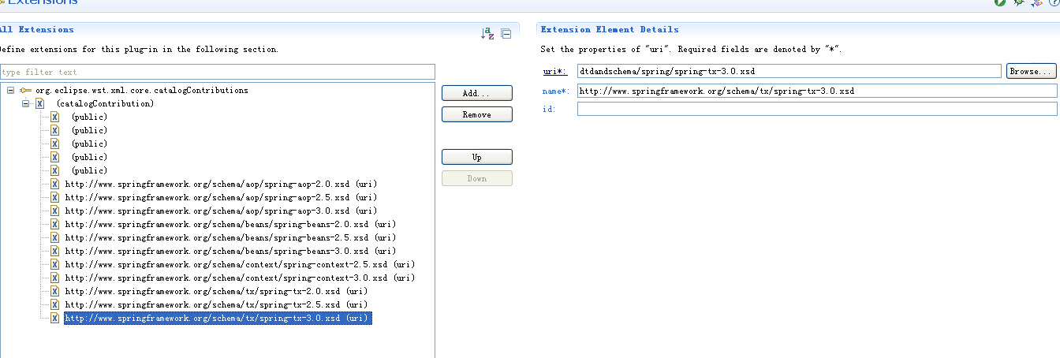The height and width of the screenshot is (358, 1060).
Task: Select spring-beans-2.5.xsd (uri) entry
Action: [230, 237]
